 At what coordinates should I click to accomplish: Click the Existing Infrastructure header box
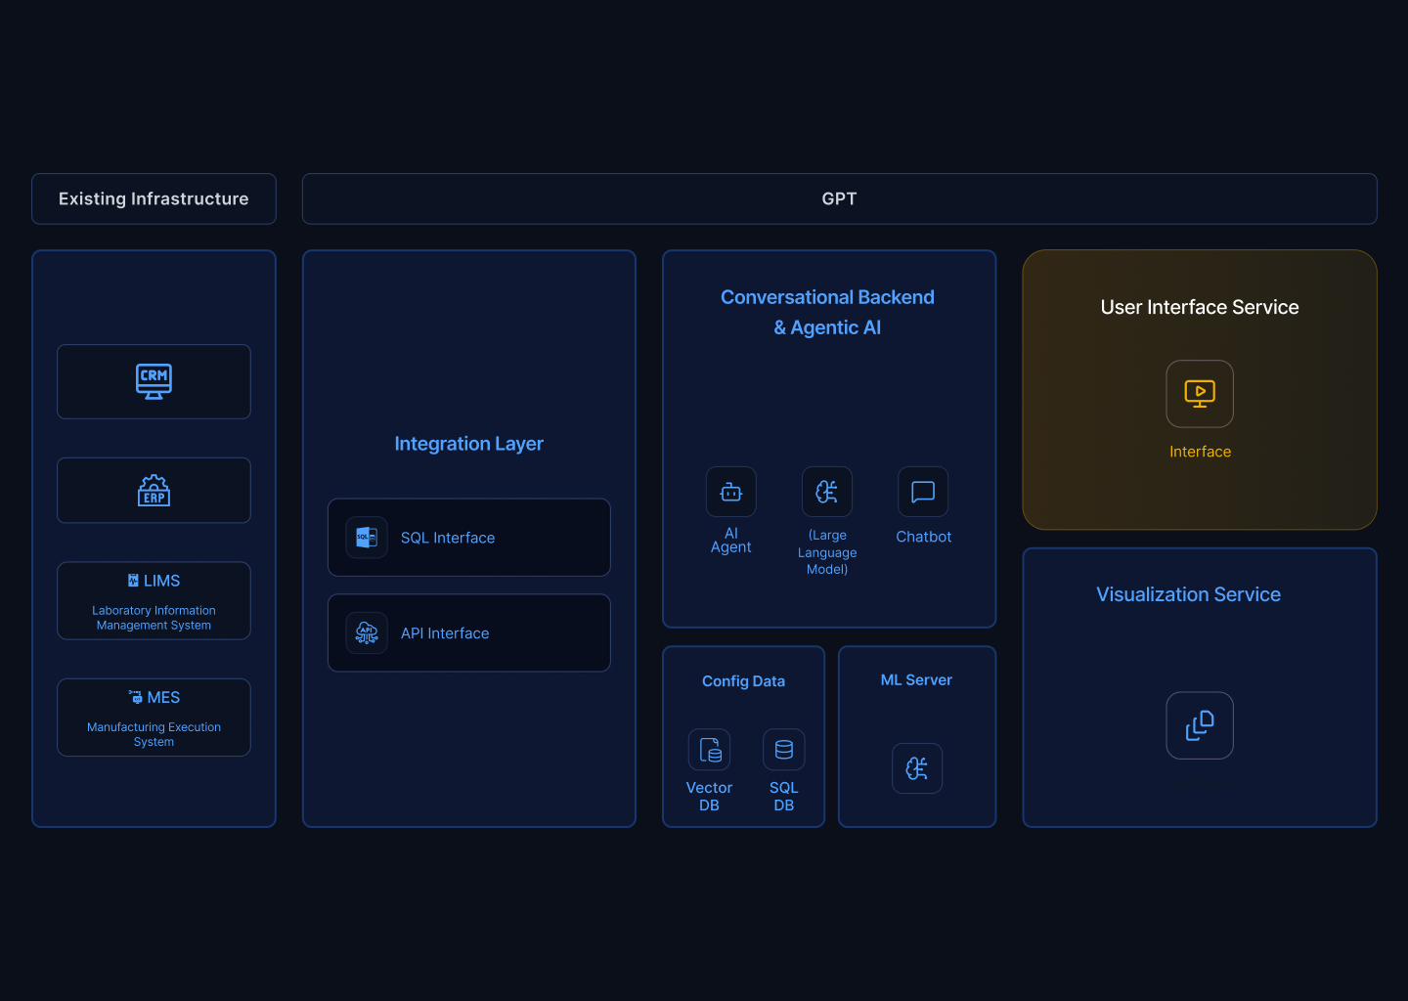(x=154, y=198)
